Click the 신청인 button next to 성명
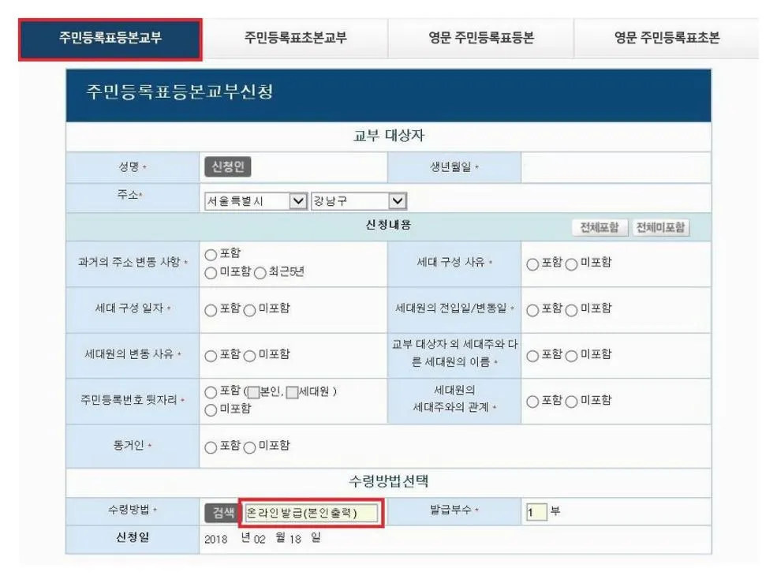The image size is (777, 583). [x=228, y=166]
